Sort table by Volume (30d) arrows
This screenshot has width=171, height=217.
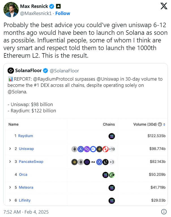click(164, 124)
